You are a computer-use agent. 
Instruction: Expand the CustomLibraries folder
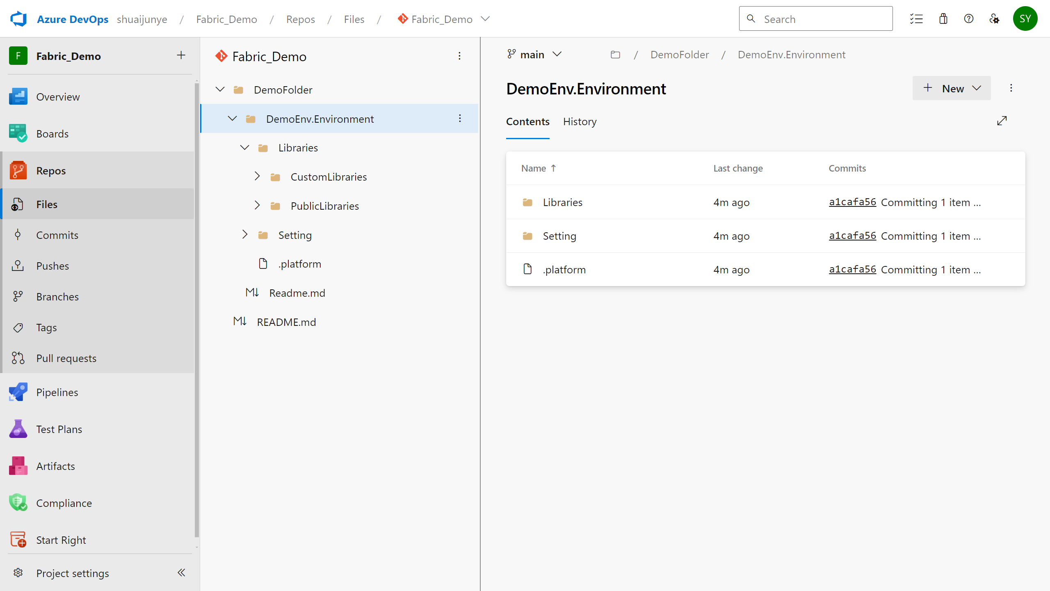[x=256, y=176]
